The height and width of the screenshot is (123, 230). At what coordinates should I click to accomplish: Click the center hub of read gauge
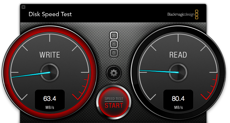point(178,72)
